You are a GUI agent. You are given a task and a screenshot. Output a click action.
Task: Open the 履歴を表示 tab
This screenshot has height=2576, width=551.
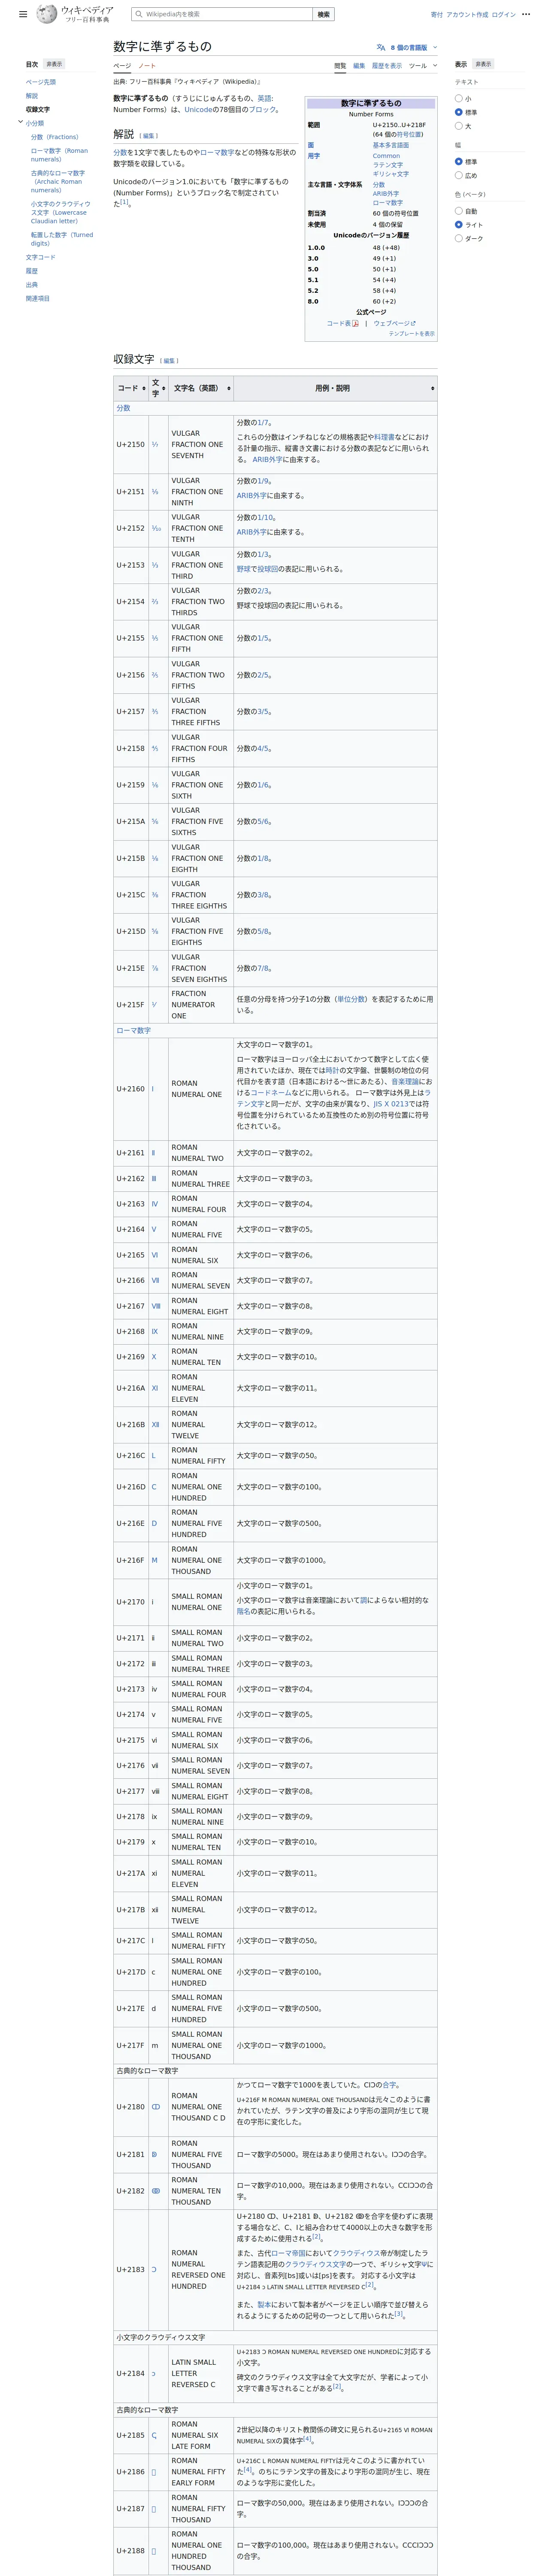[x=387, y=66]
